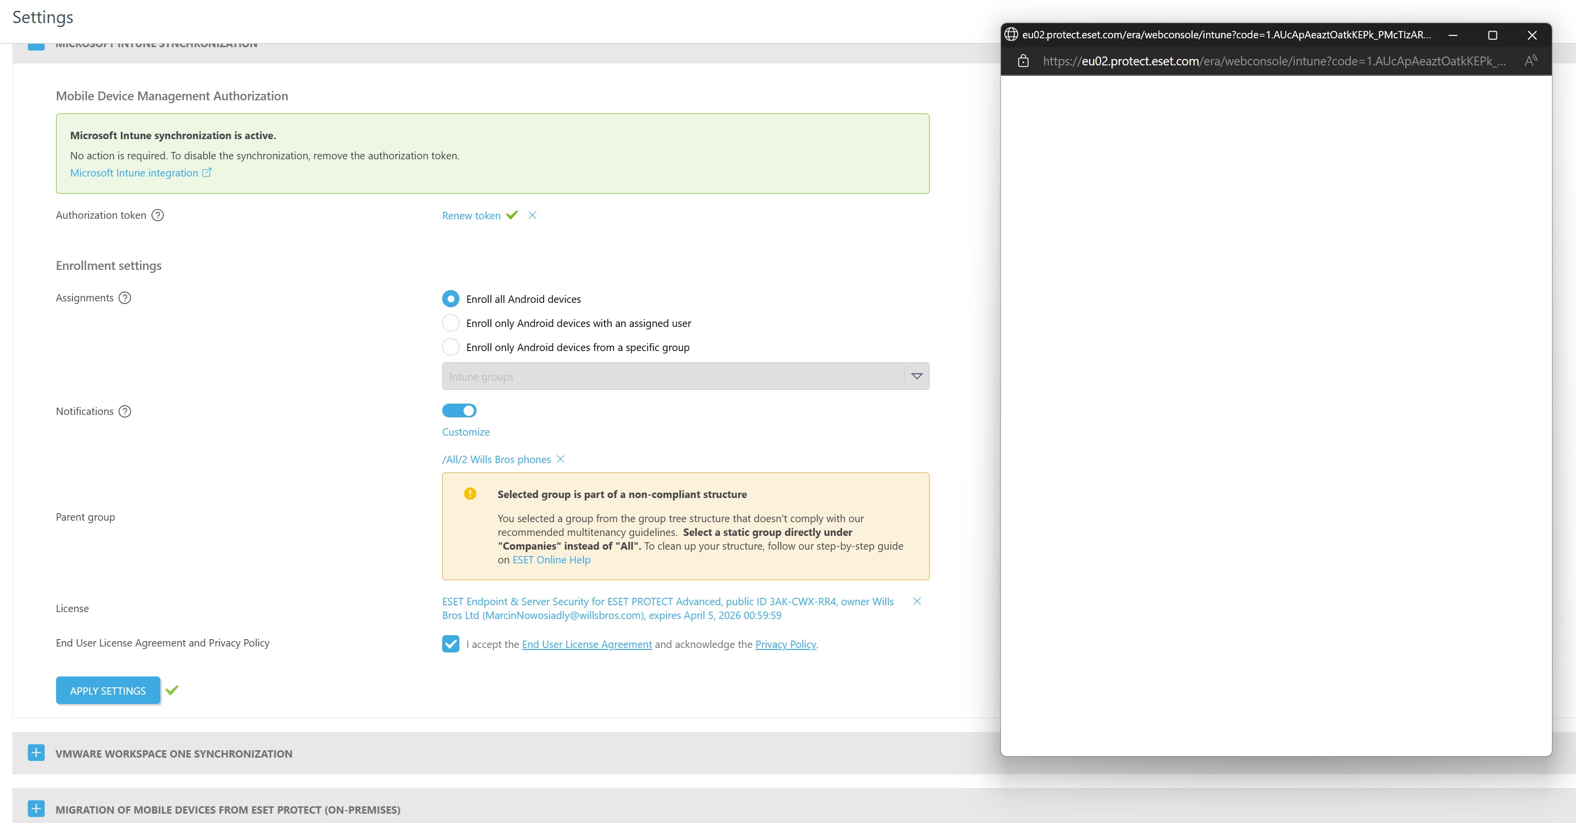This screenshot has height=823, width=1576.
Task: Click the Renew token link
Action: point(471,216)
